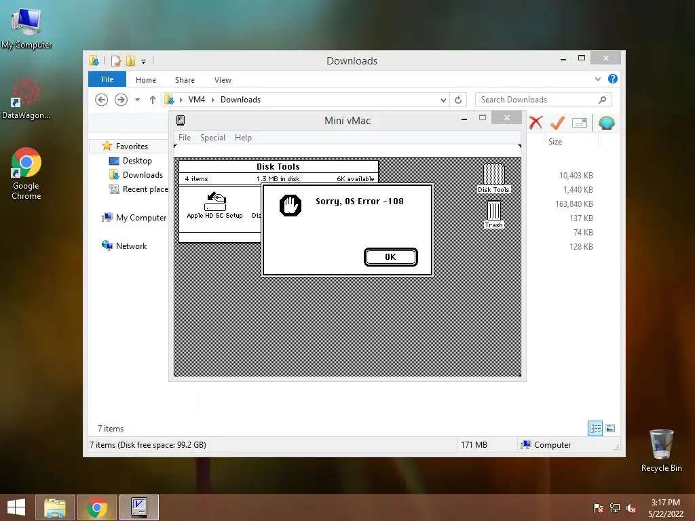This screenshot has width=695, height=521.
Task: Open the taskbar clock showing 3:17 PM
Action: [665, 507]
